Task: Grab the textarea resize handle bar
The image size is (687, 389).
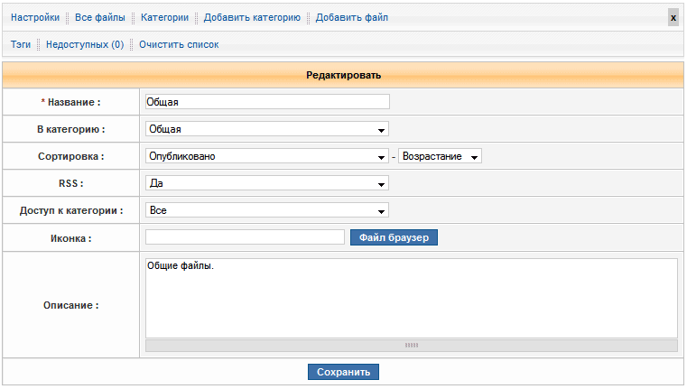Action: coord(411,345)
